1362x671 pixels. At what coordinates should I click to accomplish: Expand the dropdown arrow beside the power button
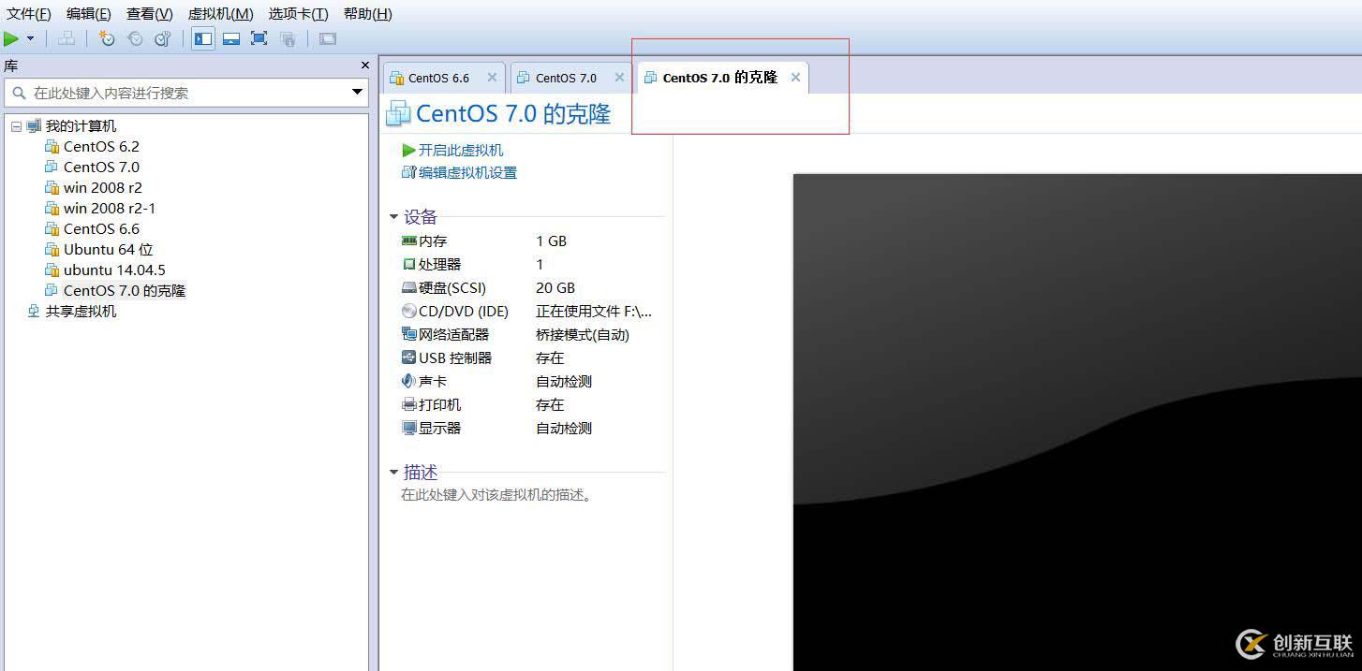pyautogui.click(x=30, y=38)
